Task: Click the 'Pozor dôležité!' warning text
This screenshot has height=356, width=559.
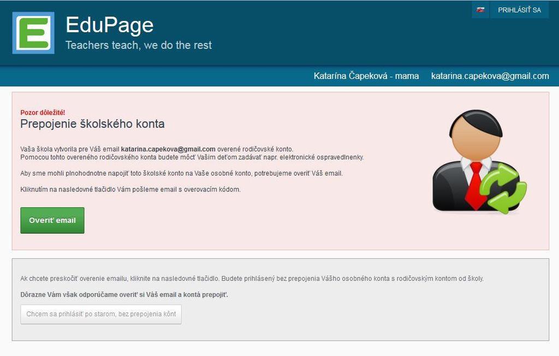Action: [x=43, y=112]
